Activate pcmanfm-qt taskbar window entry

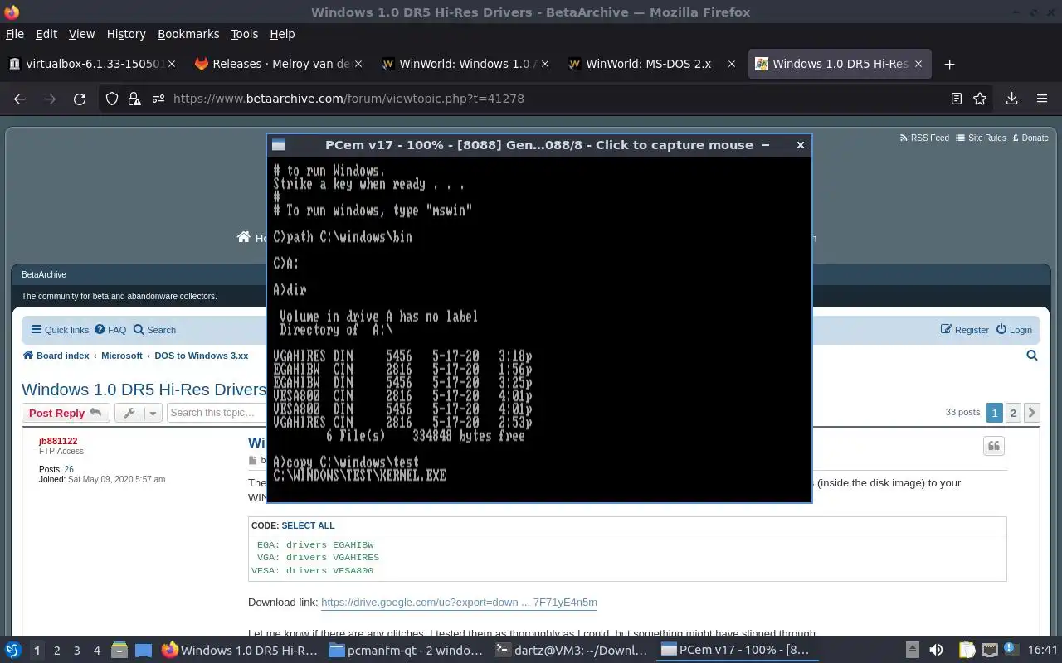pyautogui.click(x=406, y=651)
